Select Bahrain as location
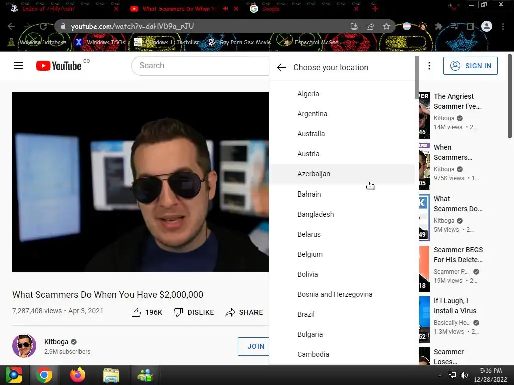The image size is (514, 385). [341, 194]
